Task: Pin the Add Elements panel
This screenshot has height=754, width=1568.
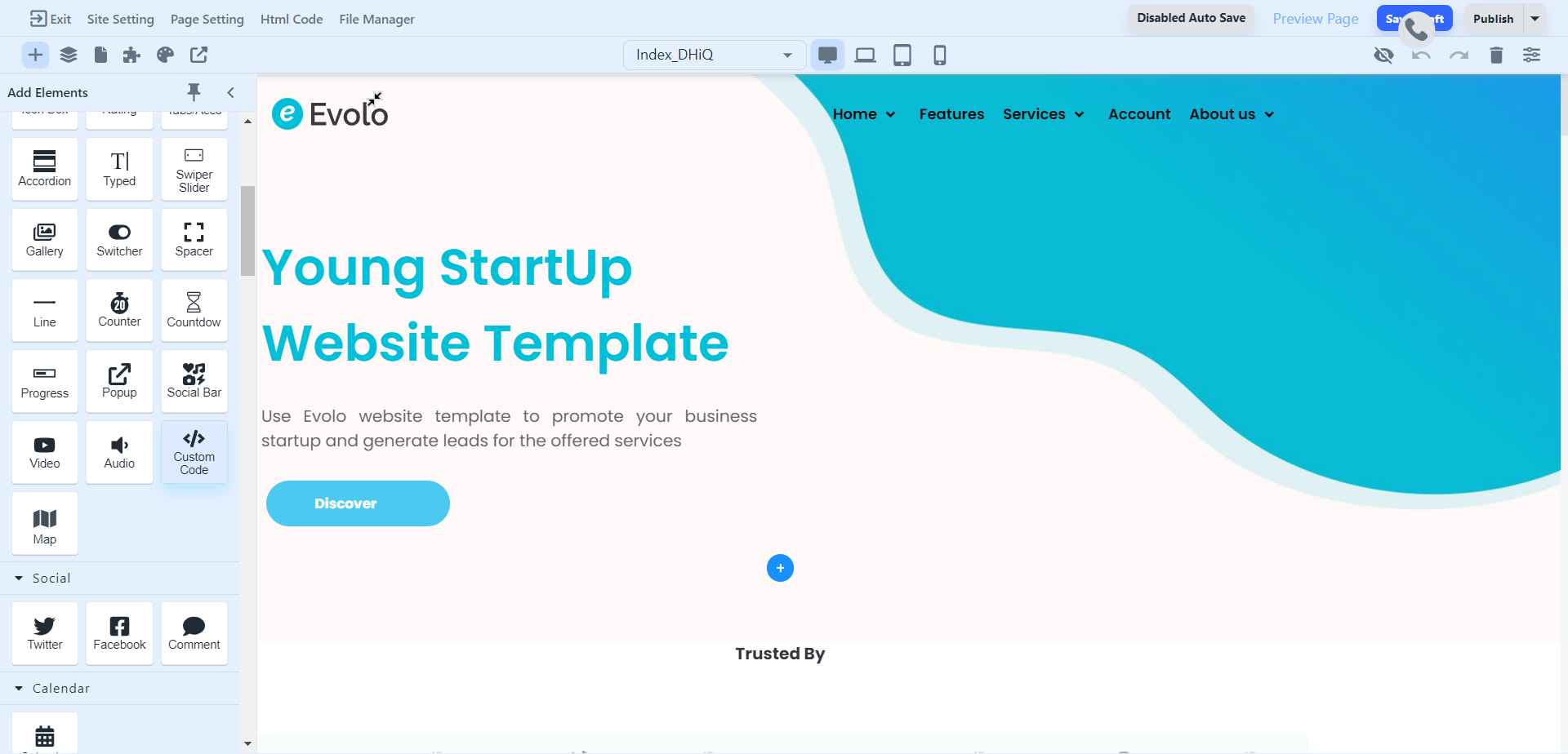Action: coord(194,92)
